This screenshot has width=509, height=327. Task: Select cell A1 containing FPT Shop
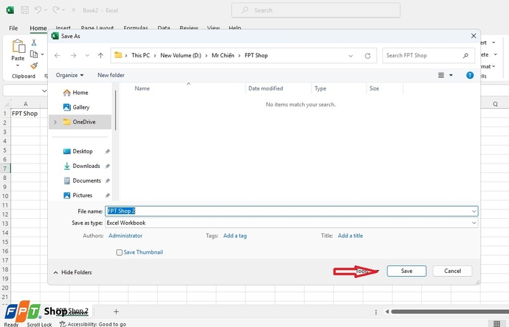pos(25,114)
